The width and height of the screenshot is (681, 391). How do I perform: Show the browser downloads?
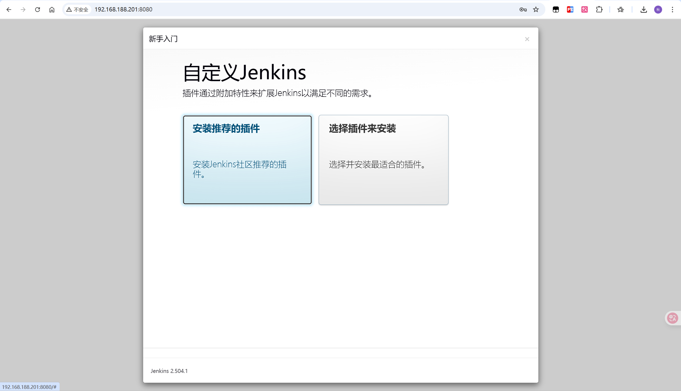643,10
